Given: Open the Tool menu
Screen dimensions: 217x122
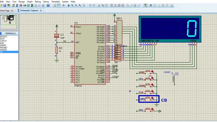Looking at the screenshot, I should pos(14,2).
